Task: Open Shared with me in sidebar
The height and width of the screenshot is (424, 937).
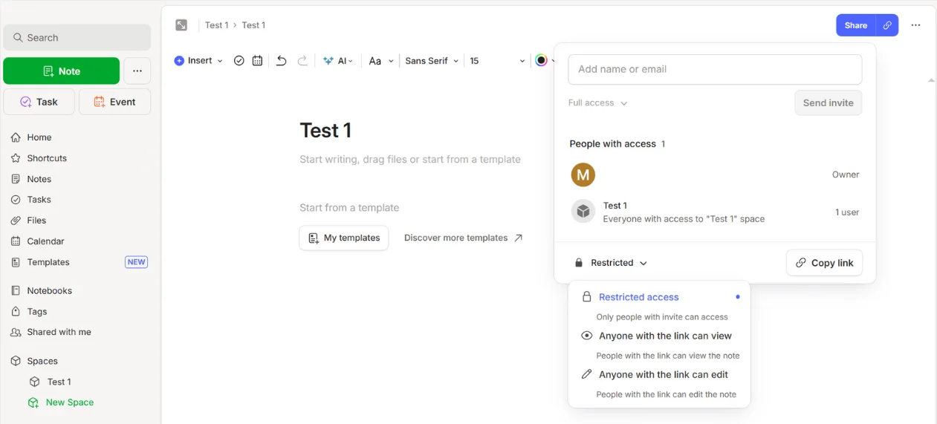Action: coord(59,332)
